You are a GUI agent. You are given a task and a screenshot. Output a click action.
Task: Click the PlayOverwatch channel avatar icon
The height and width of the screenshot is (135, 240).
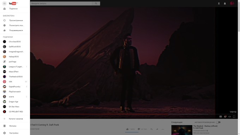[5, 92]
